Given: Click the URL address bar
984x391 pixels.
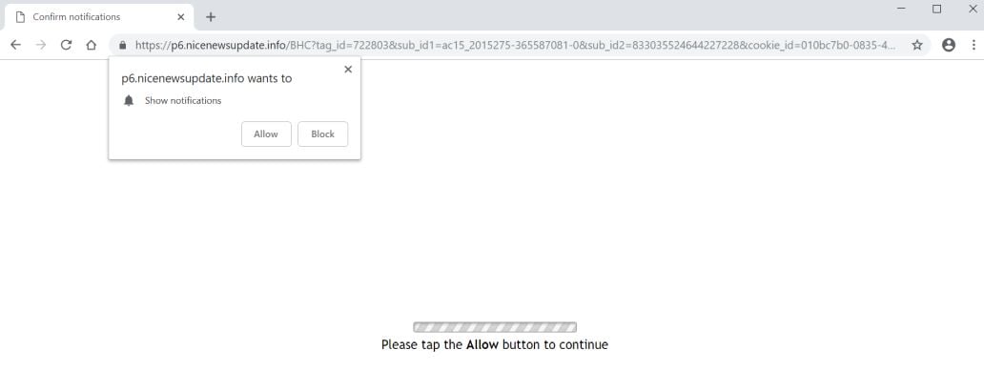Looking at the screenshot, I should (515, 45).
